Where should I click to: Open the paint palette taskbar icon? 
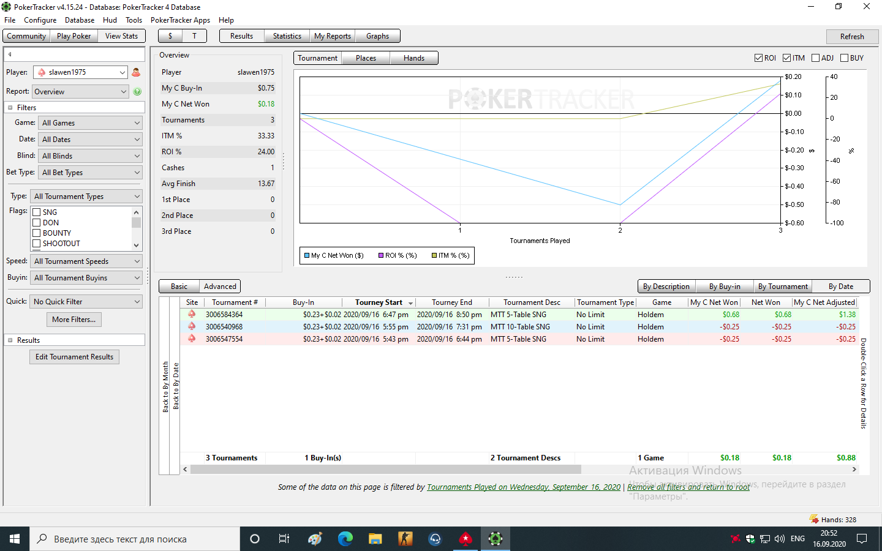(315, 539)
